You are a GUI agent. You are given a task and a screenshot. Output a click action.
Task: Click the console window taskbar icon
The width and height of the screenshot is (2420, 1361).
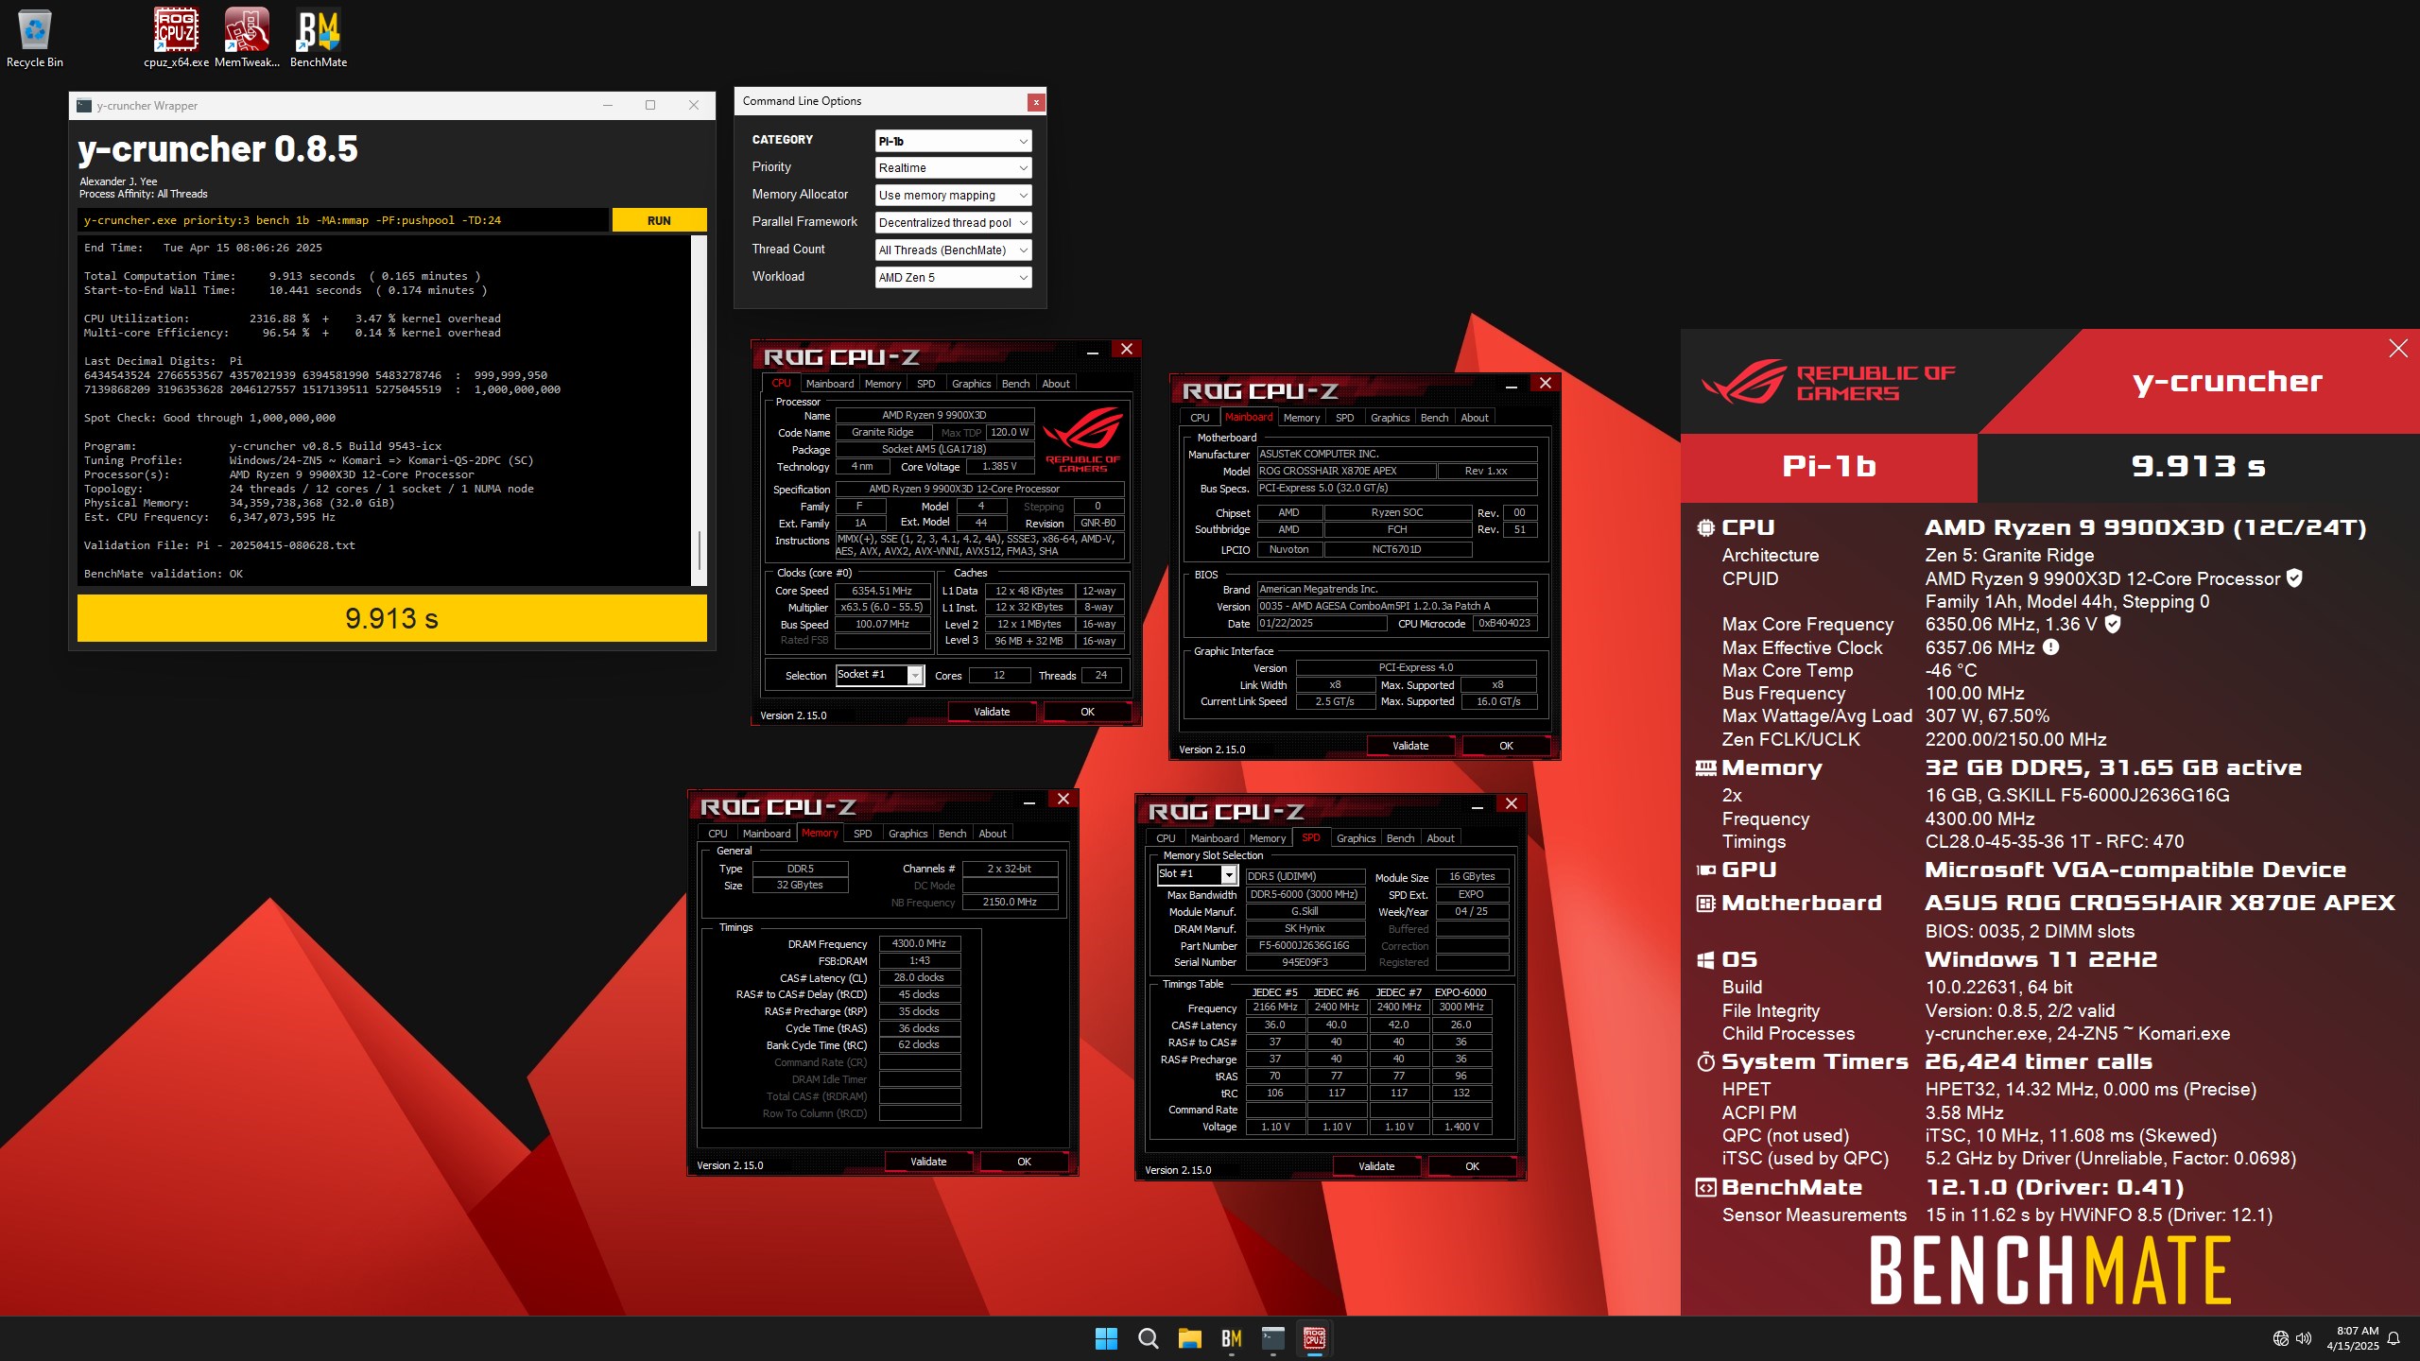coord(1272,1338)
